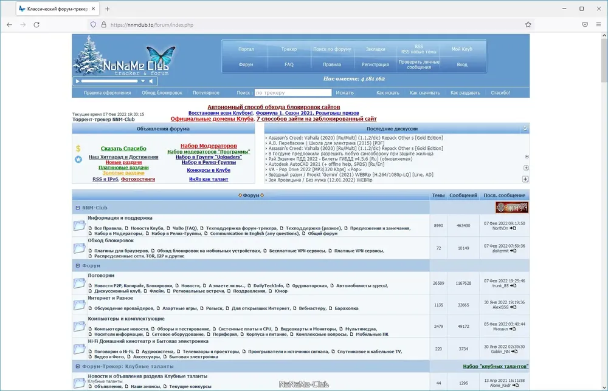Open Мой Клуб menu item

tap(462, 49)
